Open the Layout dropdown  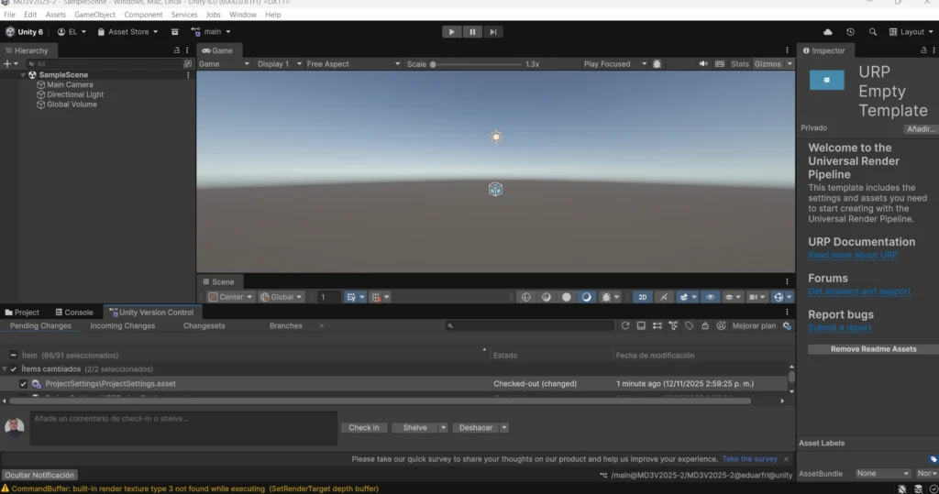911,32
